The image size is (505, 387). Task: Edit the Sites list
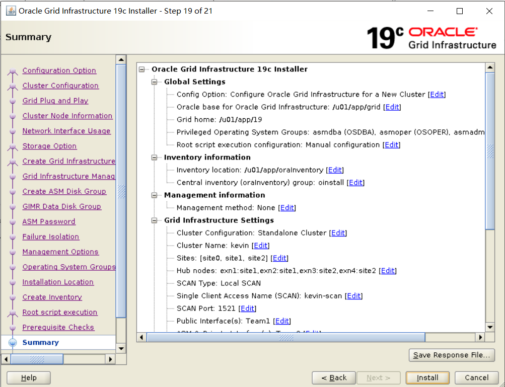click(x=279, y=258)
